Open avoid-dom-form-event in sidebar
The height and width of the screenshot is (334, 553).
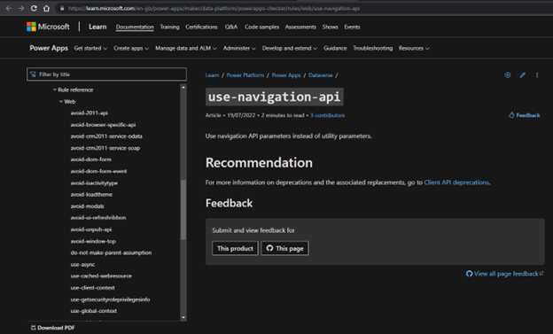click(x=98, y=171)
